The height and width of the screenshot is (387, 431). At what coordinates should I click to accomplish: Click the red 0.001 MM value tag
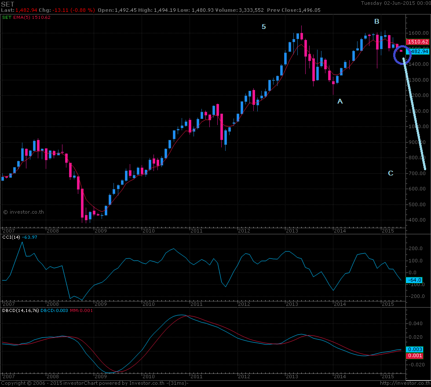tap(415, 356)
